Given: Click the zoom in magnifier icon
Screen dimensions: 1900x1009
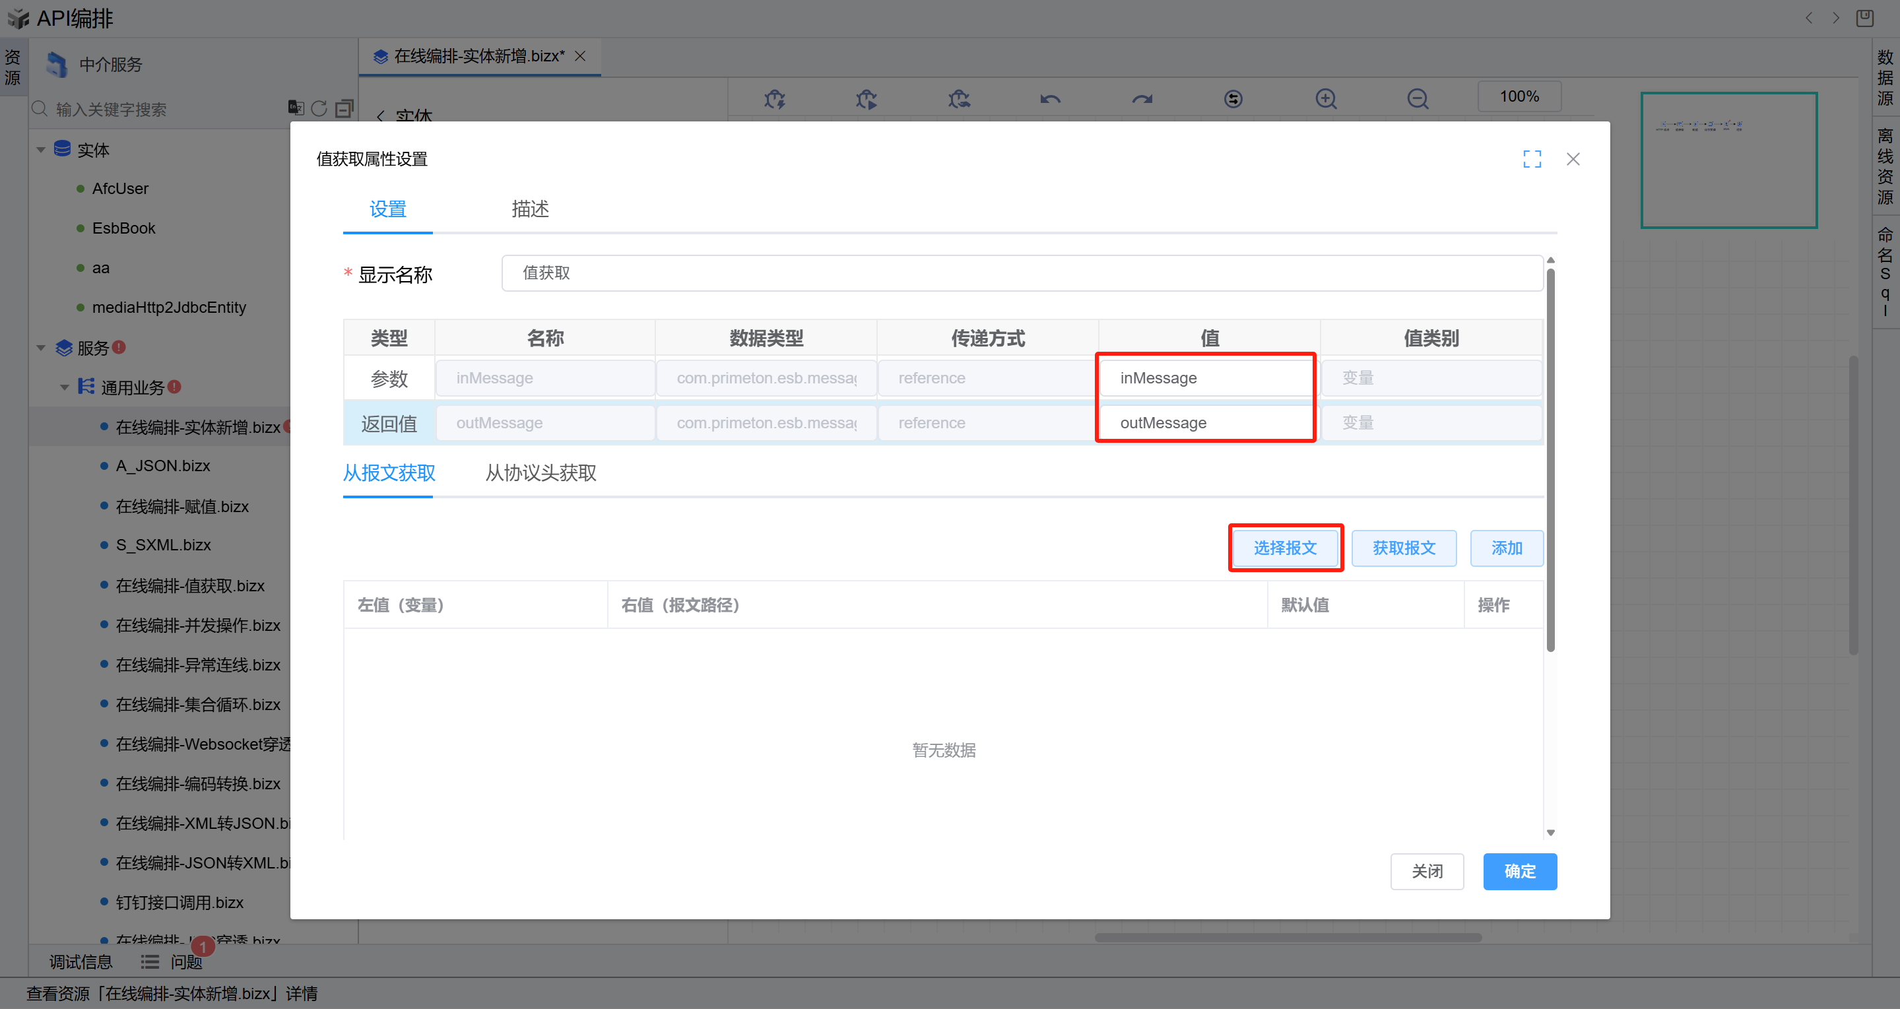Looking at the screenshot, I should coord(1325,98).
